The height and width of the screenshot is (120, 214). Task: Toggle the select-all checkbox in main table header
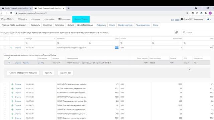pyautogui.click(x=5, y=39)
